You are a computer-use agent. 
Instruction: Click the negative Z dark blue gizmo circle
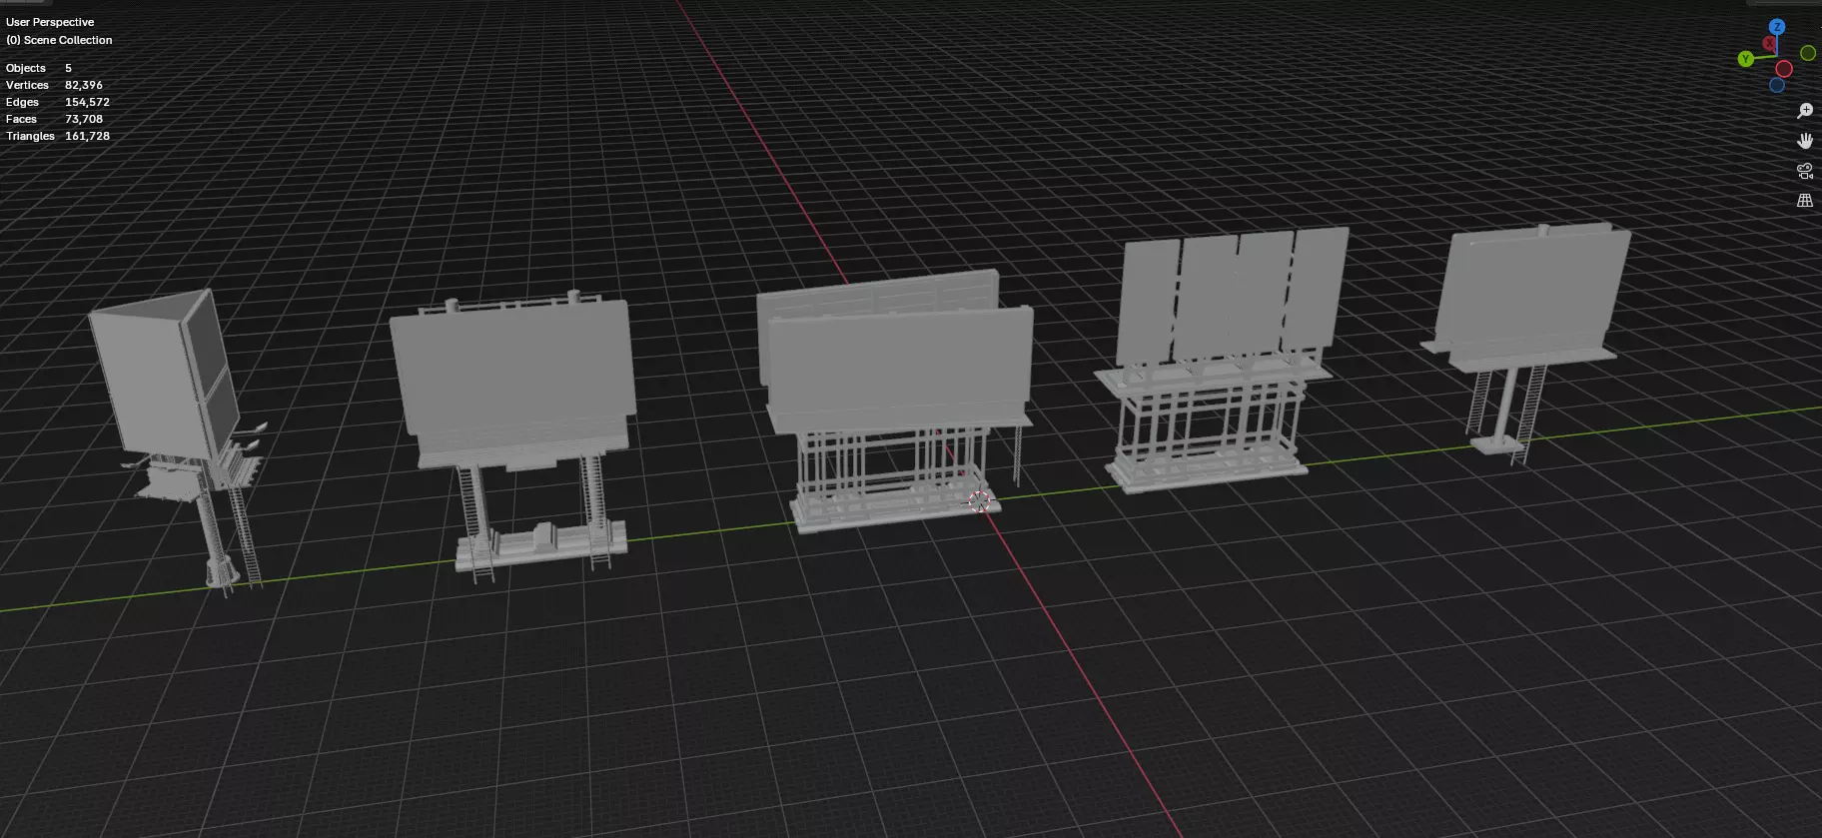tap(1777, 85)
